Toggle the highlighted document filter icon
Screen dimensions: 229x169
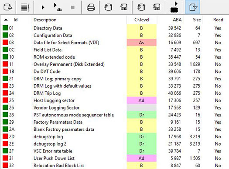pyautogui.click(x=193, y=7)
